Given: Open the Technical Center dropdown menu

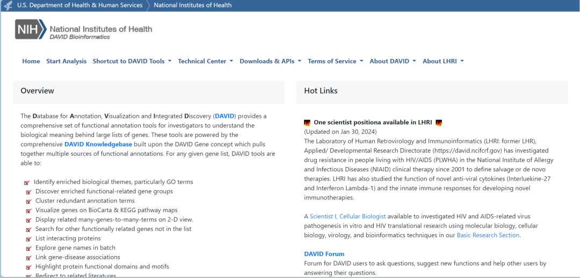Looking at the screenshot, I should (x=205, y=61).
